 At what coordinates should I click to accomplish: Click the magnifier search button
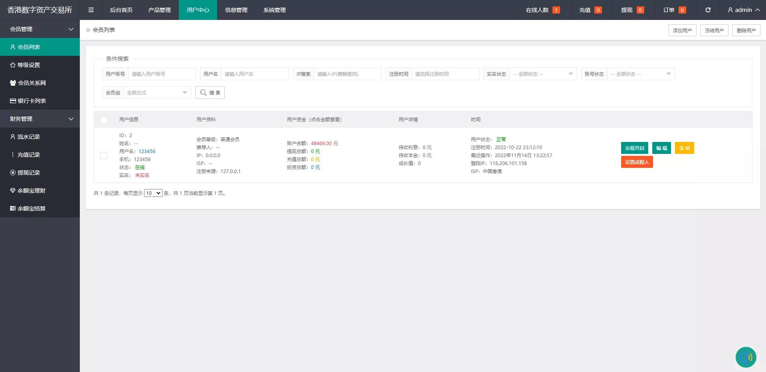[210, 93]
